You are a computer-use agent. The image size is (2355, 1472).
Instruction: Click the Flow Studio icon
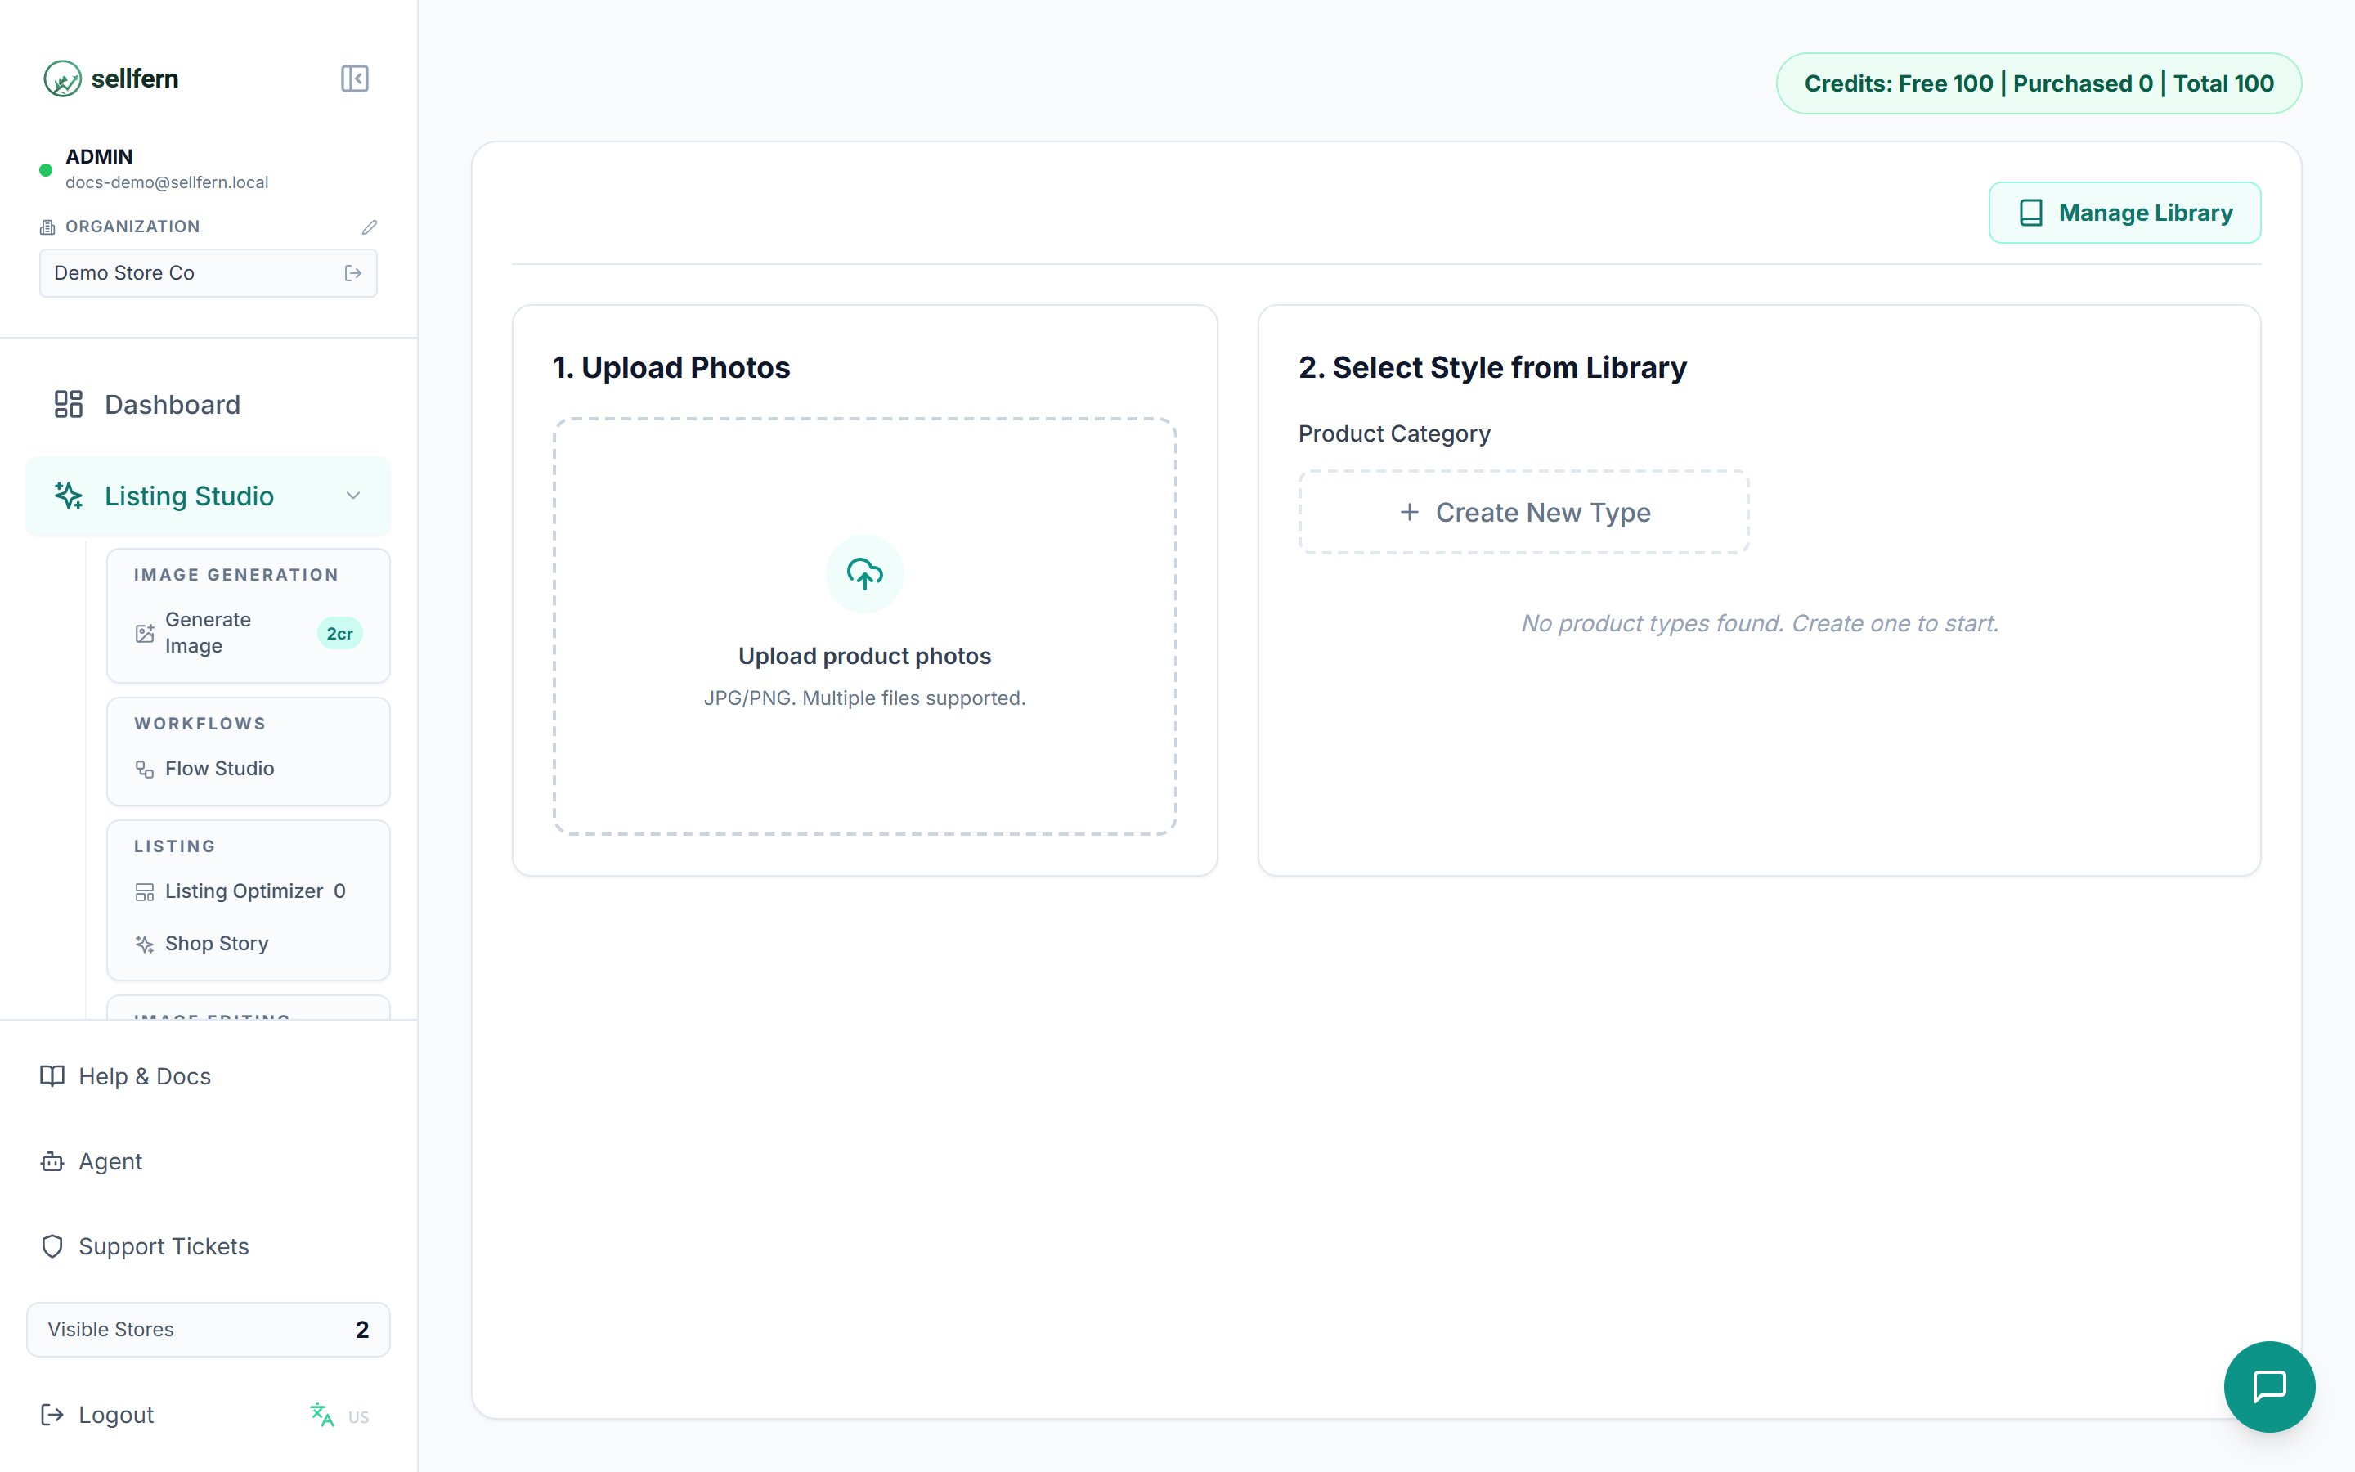145,769
